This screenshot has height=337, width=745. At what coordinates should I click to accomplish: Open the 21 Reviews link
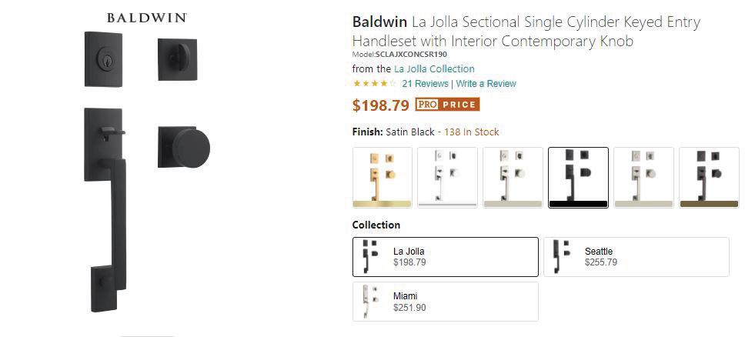[x=426, y=84]
